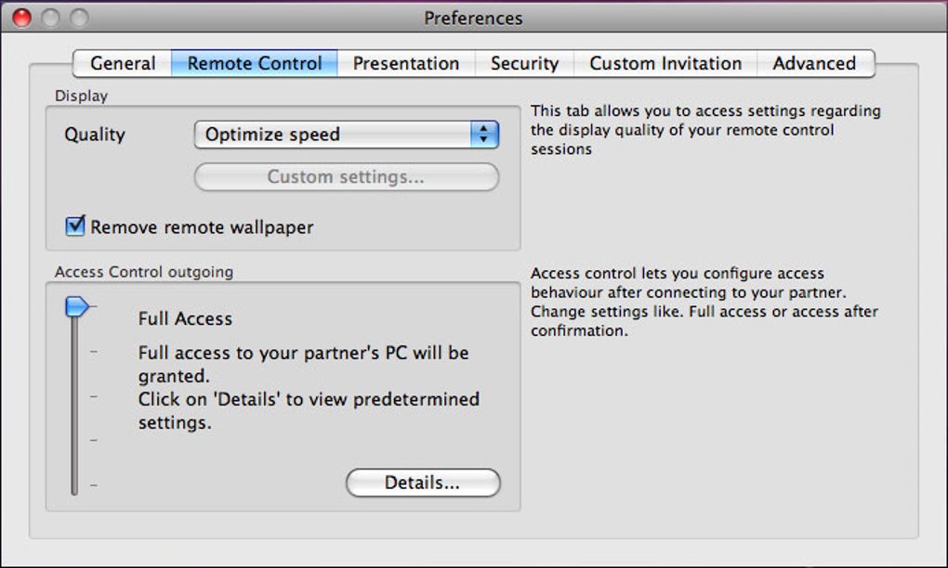Open the General tab
The width and height of the screenshot is (948, 568).
(x=123, y=64)
